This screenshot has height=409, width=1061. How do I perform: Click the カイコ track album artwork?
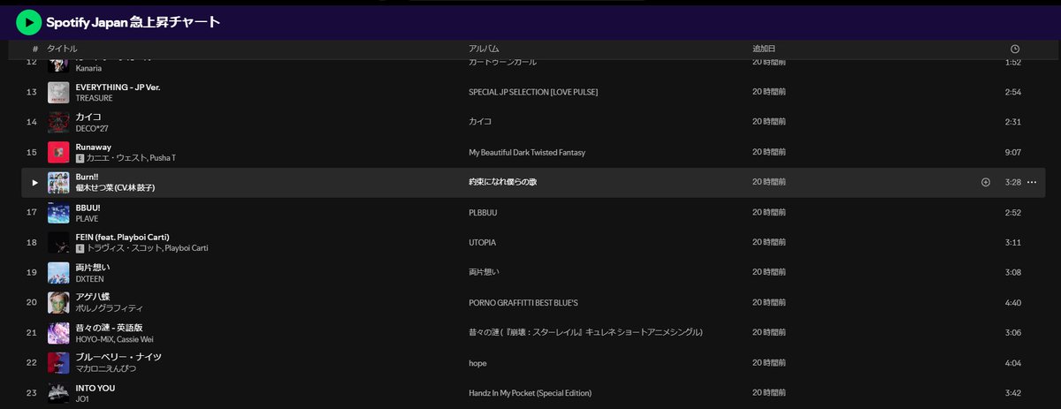point(58,123)
